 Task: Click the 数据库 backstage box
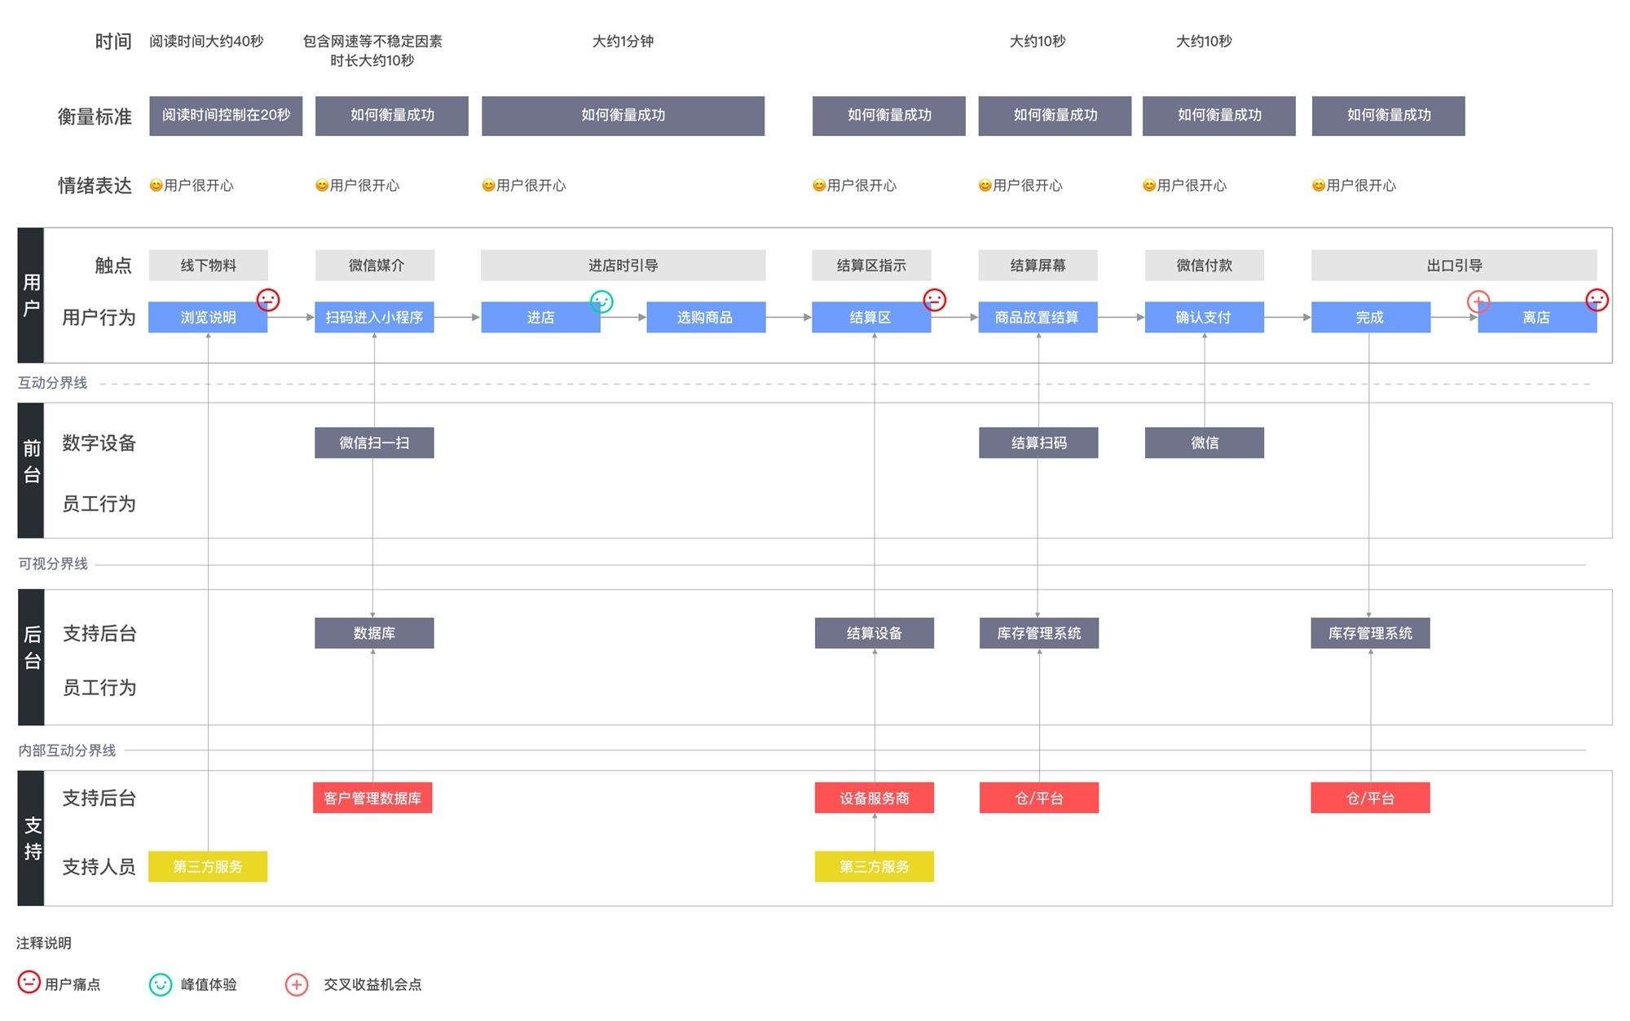(374, 633)
